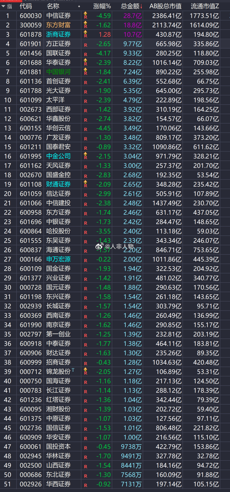Sort by the 名称 column header
This screenshot has height=492, width=230.
[x=53, y=6]
